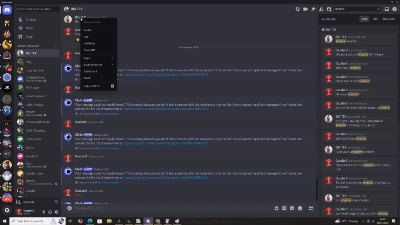Open the RuneLite activity panel
The height and width of the screenshot is (225, 400).
(x=37, y=202)
